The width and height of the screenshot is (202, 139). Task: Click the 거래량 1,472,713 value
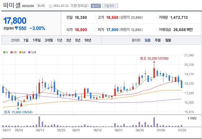pos(179,17)
